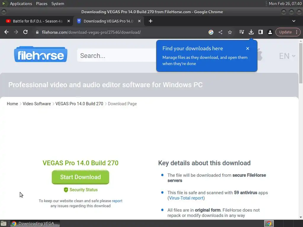The image size is (303, 227).
Task: Open the Google icon in the address bar
Action: pyautogui.click(x=211, y=32)
